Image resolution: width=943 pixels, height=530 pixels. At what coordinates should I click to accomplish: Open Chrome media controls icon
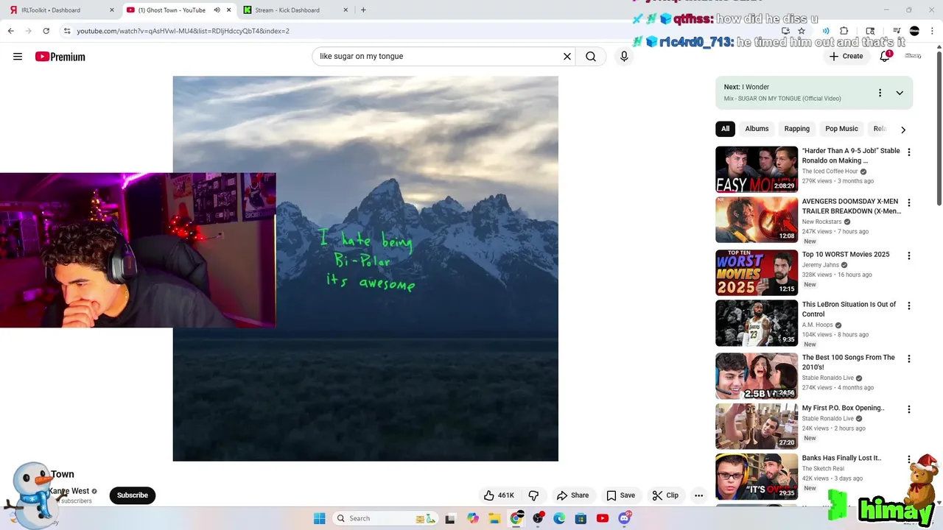897,31
